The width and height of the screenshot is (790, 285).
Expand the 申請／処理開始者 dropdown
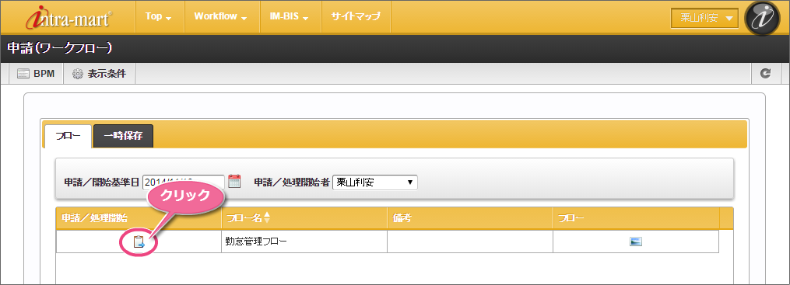pyautogui.click(x=375, y=182)
